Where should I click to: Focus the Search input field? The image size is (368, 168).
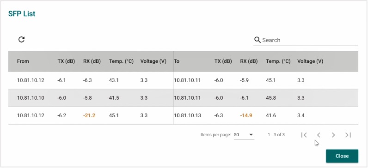coord(310,40)
